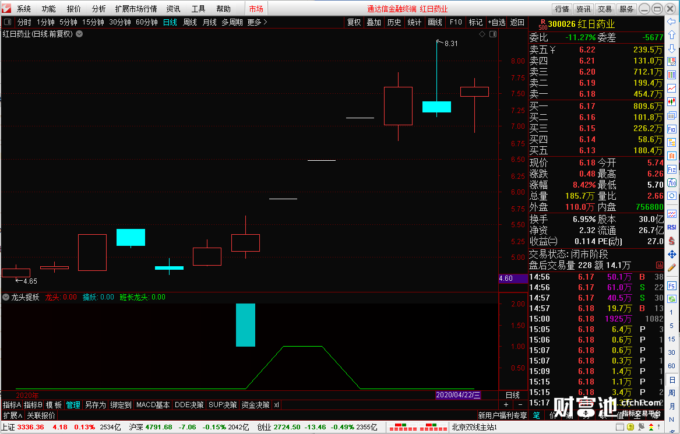Open the 复权 adjustment options
This screenshot has width=680, height=434.
pyautogui.click(x=354, y=22)
